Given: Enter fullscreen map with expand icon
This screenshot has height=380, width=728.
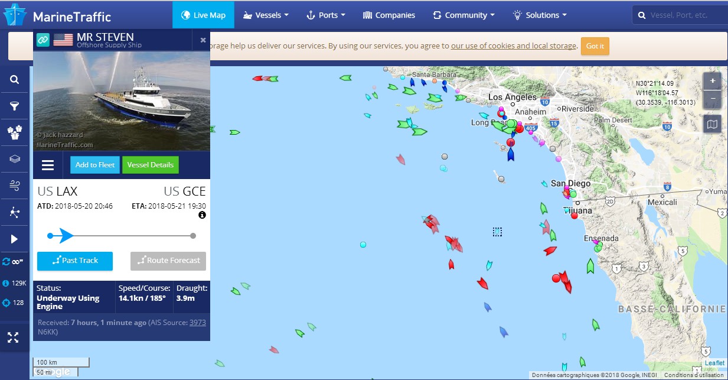Looking at the screenshot, I should pyautogui.click(x=13, y=337).
